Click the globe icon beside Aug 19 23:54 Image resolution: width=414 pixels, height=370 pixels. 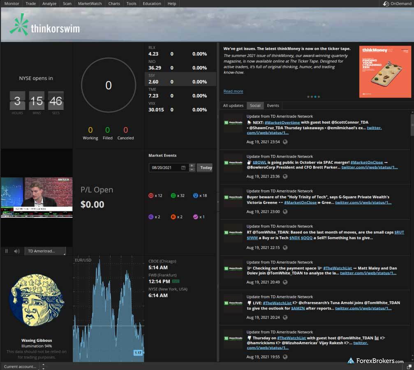[285, 142]
